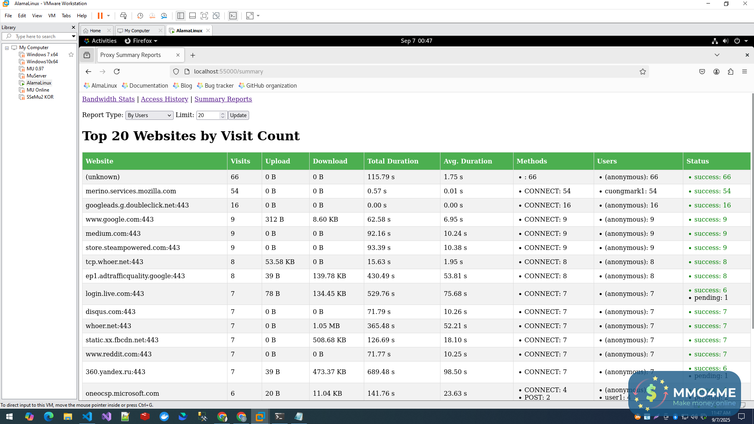Click the page vertical scrollbar
The image size is (754, 424).
[x=752, y=212]
